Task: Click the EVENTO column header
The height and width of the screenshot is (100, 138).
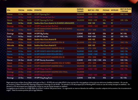Action: (38, 10)
